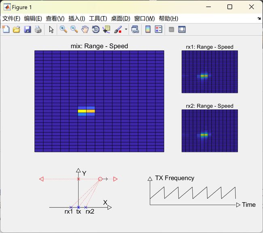Insert a legend using the toolbar icon

pyautogui.click(x=159, y=30)
